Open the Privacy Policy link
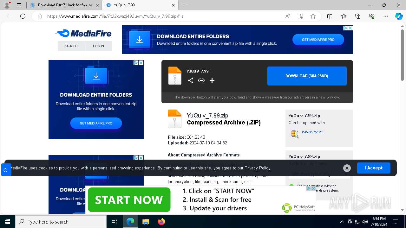Image resolution: width=406 pixels, height=228 pixels. pyautogui.click(x=258, y=168)
